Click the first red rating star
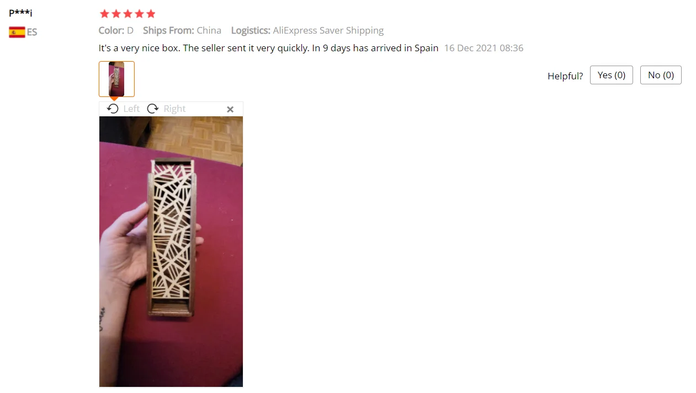Image resolution: width=696 pixels, height=393 pixels. tap(104, 14)
